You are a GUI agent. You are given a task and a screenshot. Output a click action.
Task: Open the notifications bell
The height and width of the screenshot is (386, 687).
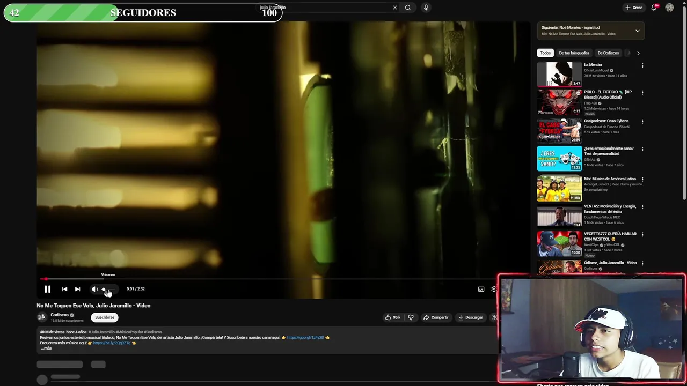[654, 8]
